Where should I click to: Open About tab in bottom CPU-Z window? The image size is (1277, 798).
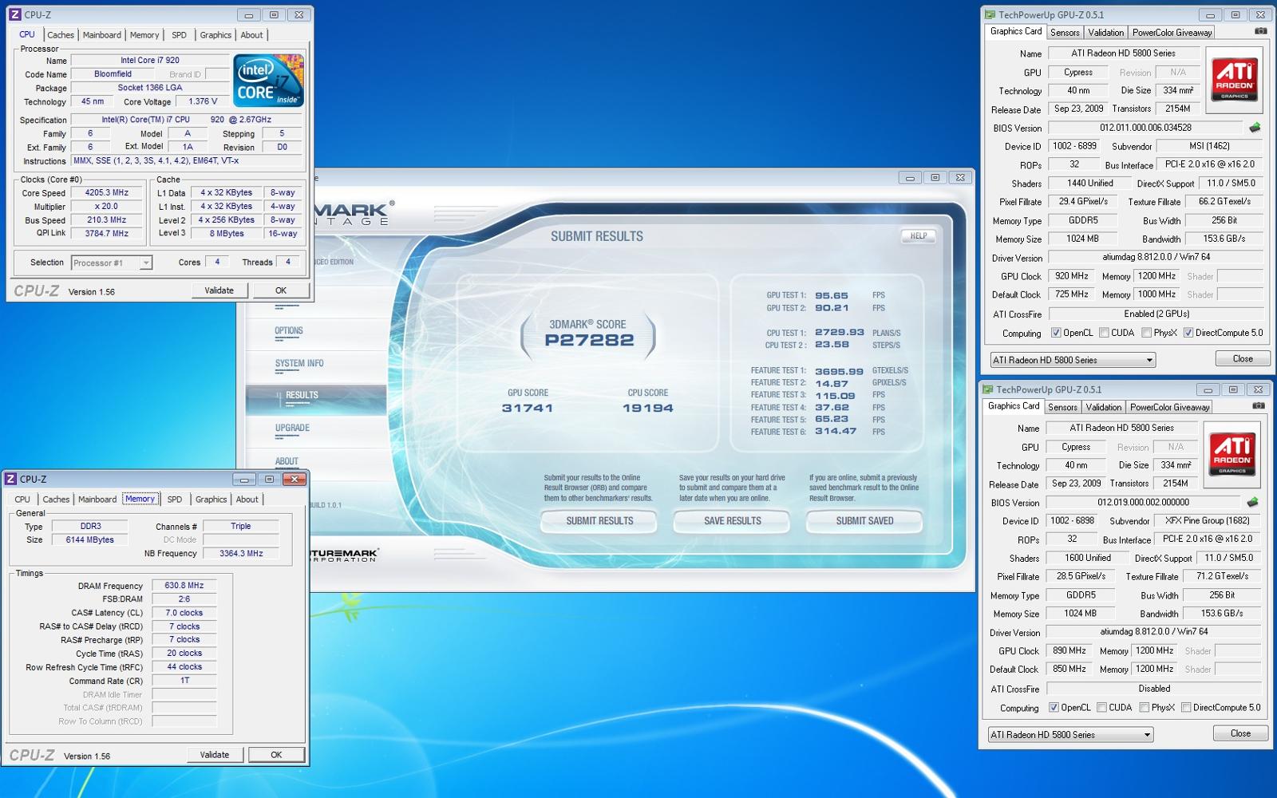pyautogui.click(x=247, y=500)
